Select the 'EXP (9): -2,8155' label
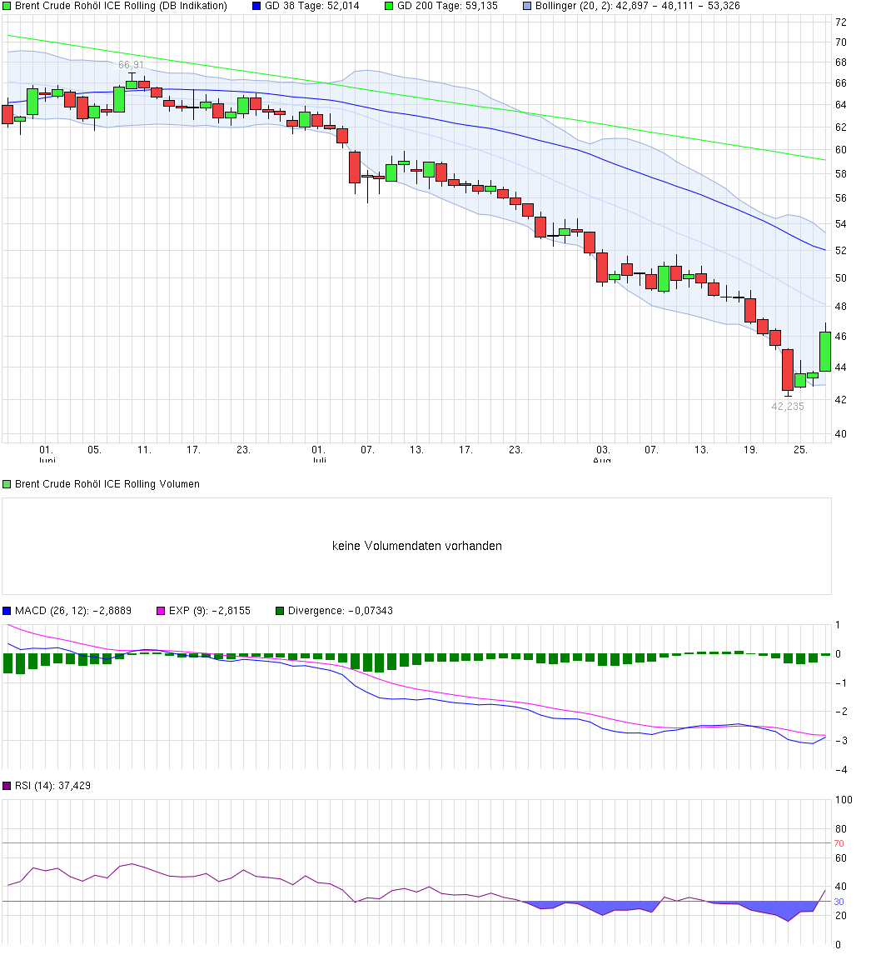Screen dimensions: 876x955 pos(209,611)
